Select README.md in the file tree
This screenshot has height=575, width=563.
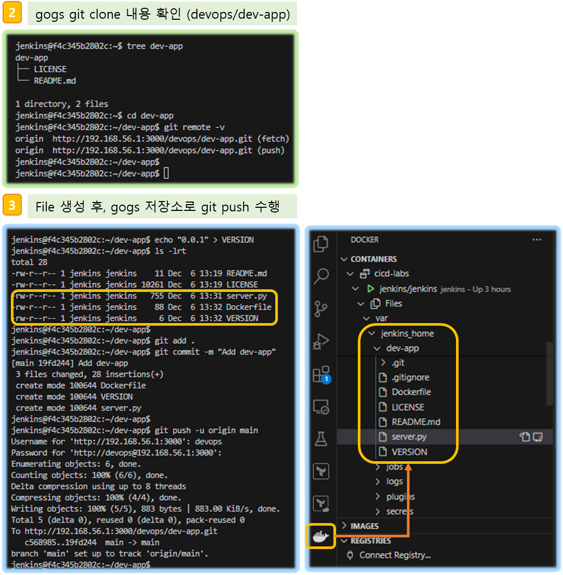pyautogui.click(x=416, y=422)
